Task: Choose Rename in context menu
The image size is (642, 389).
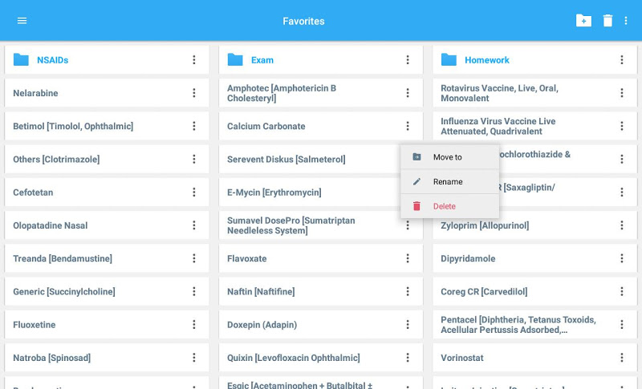Action: 449,181
